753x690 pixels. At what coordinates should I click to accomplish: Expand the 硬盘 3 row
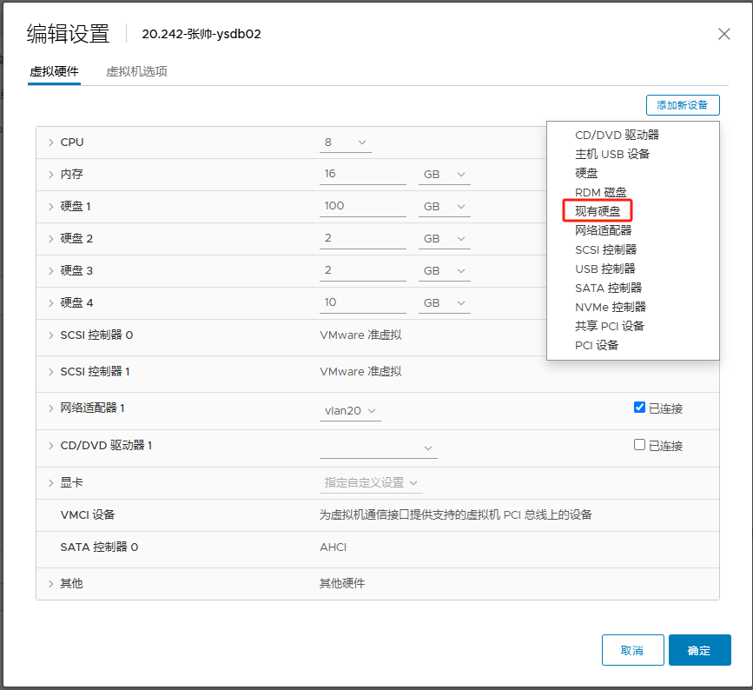pyautogui.click(x=51, y=271)
